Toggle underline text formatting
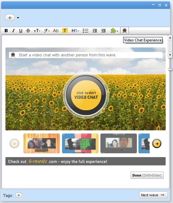This screenshot has width=173, height=203. [x=21, y=31]
